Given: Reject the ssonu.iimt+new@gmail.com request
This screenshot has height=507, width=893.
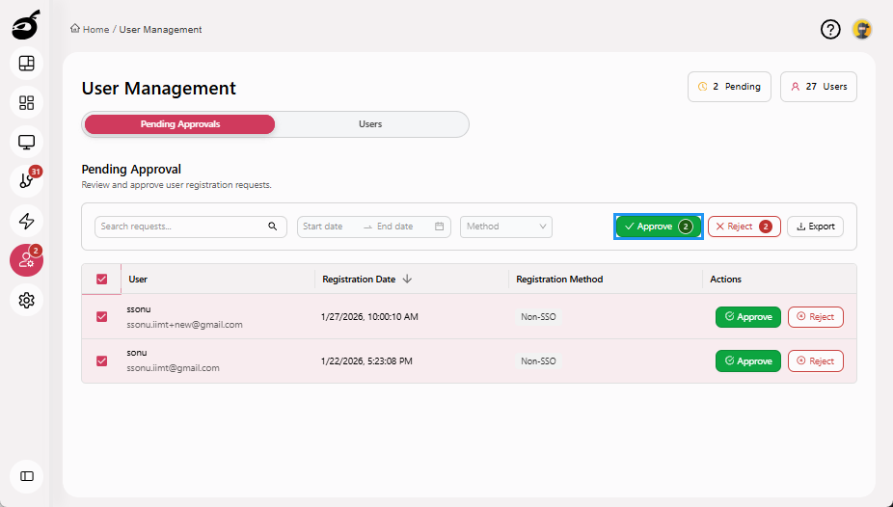Looking at the screenshot, I should click(816, 317).
